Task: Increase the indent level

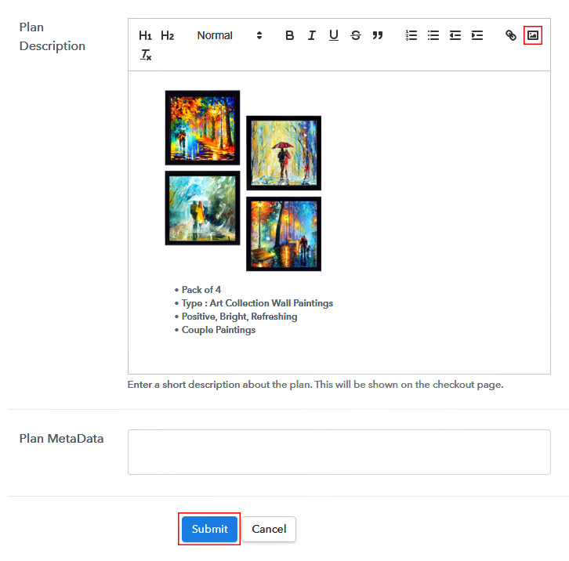Action: pos(477,35)
